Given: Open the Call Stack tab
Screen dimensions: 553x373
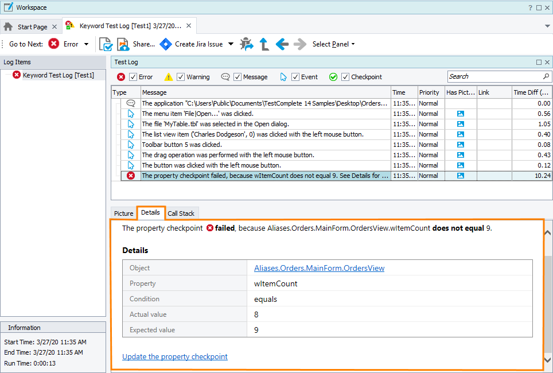Looking at the screenshot, I should pyautogui.click(x=181, y=213).
